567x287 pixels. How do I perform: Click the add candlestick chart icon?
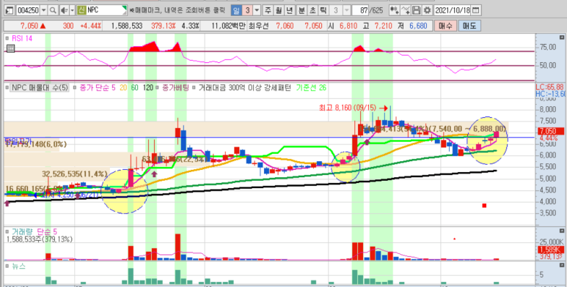[x=395, y=10]
